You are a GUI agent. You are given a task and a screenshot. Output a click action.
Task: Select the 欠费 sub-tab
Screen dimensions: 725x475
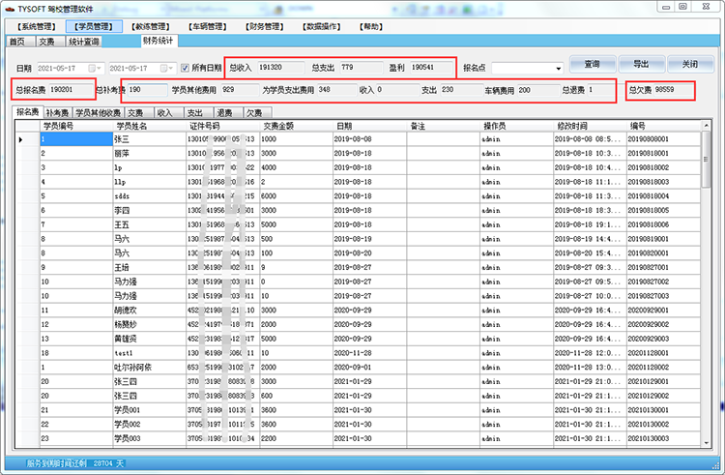253,113
